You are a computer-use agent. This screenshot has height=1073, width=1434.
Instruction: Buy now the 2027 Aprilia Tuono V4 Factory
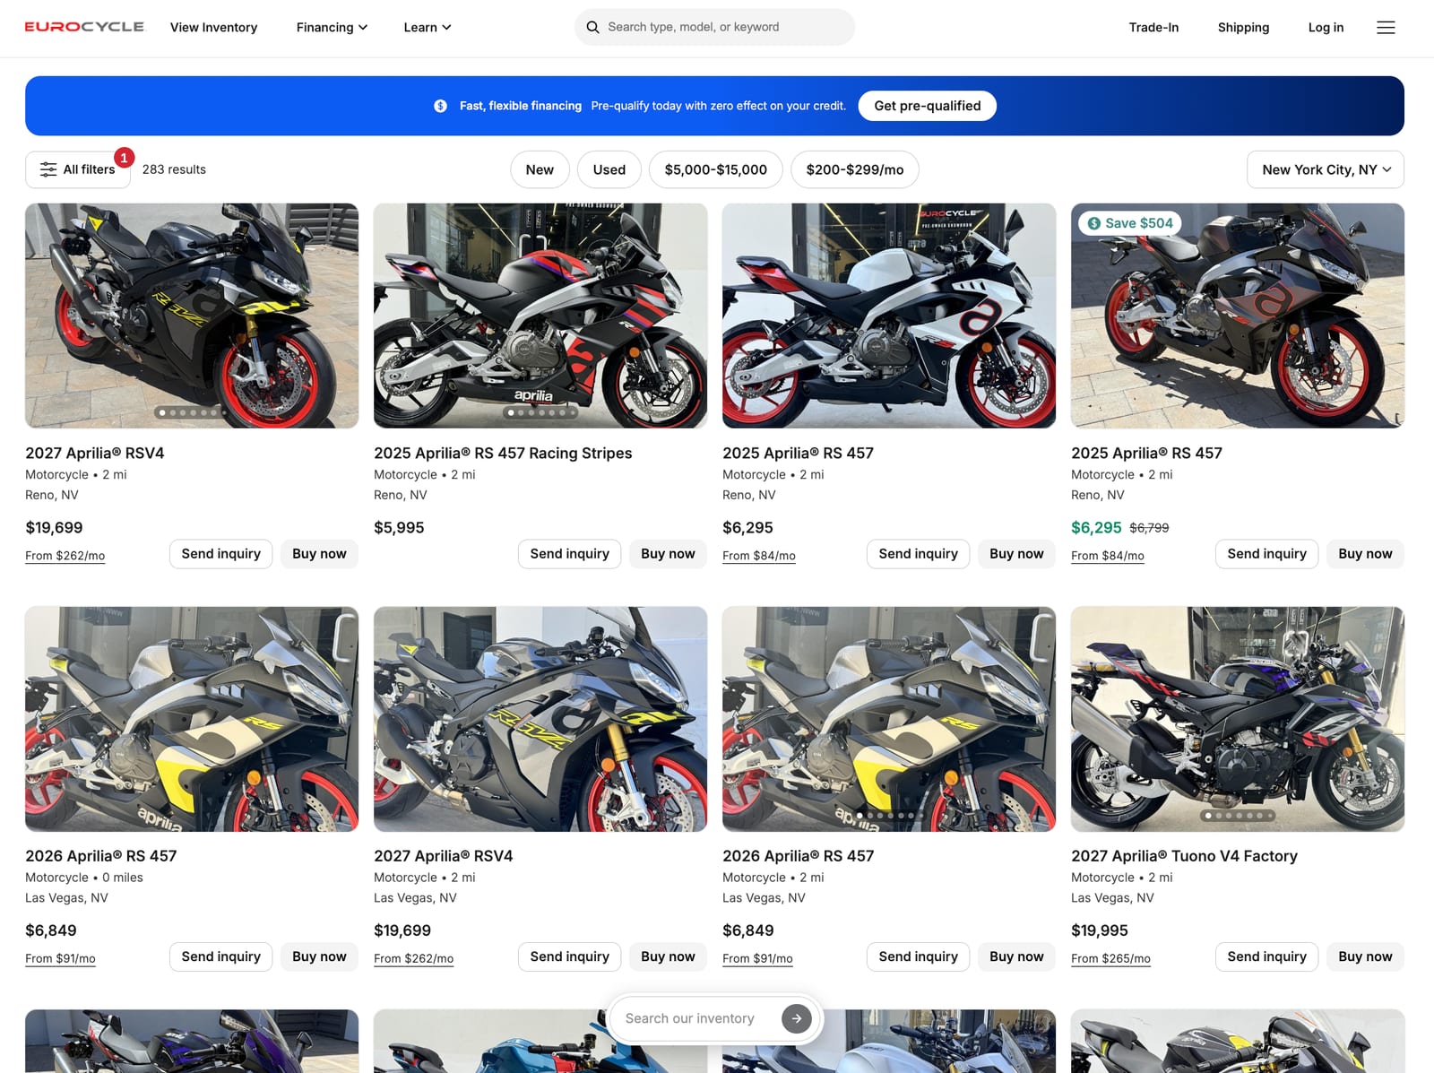click(x=1365, y=956)
